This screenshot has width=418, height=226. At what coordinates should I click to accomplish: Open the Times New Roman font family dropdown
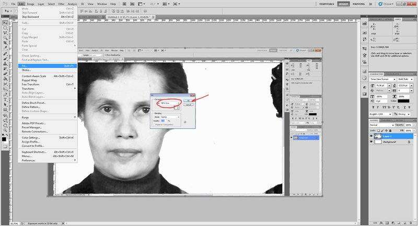383,79
